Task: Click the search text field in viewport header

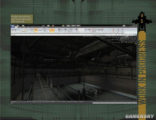Action: pos(110,35)
